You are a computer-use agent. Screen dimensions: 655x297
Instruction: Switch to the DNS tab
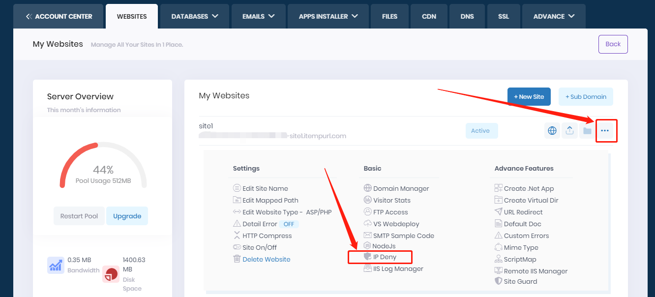click(467, 16)
